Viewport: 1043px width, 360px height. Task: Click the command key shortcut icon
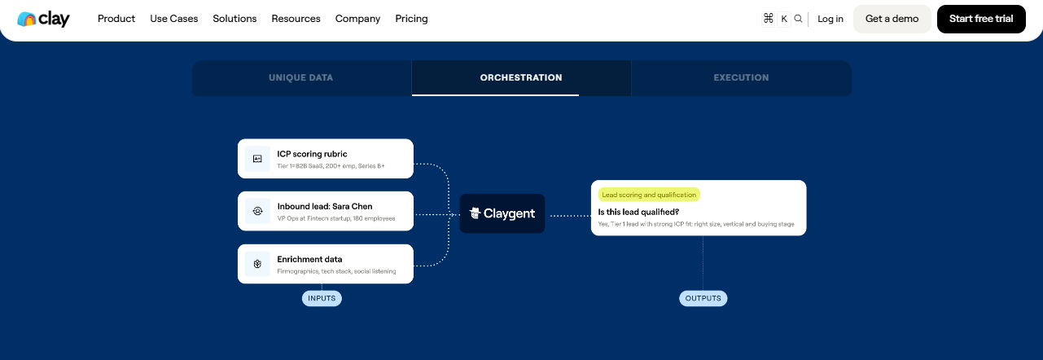point(769,19)
